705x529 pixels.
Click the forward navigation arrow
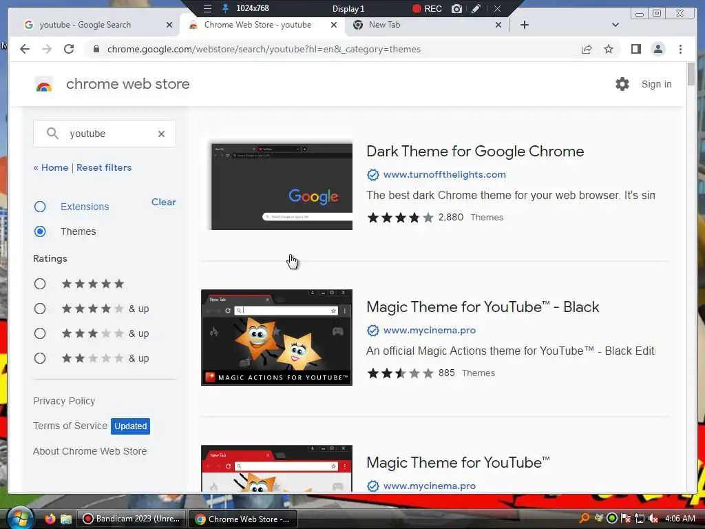pos(47,49)
